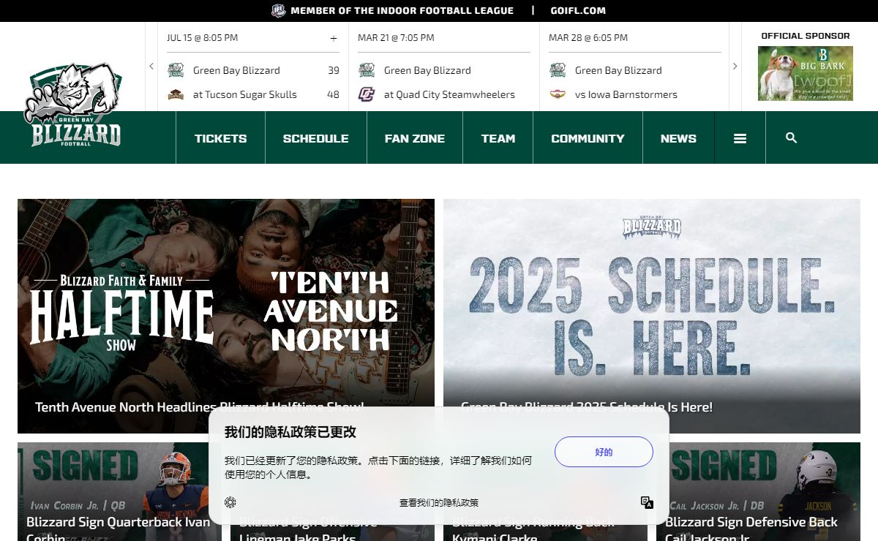Open Blizzard Sign Quarterback Ivan Corbin article
Viewport: 878px width, 541px height.
pyautogui.click(x=118, y=491)
